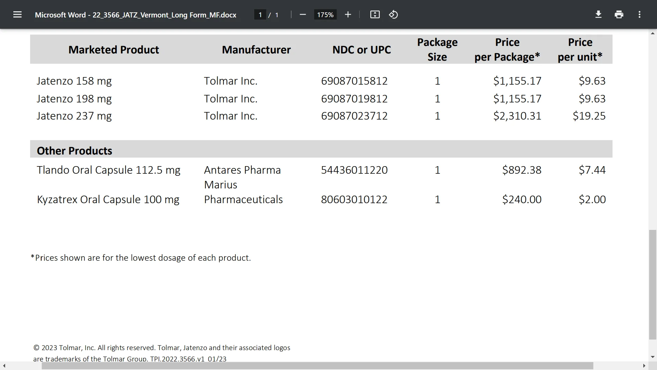
Task: Select the Jatenzo 198 mg product cell
Action: [x=74, y=99]
